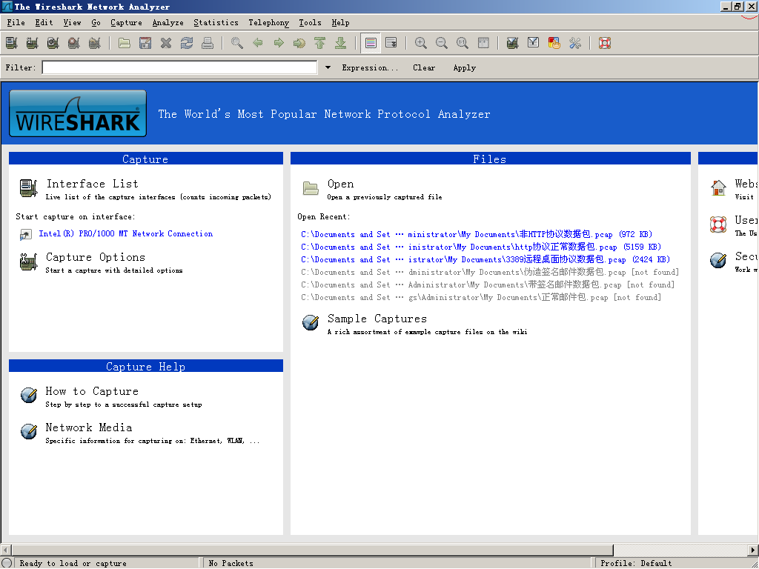The width and height of the screenshot is (759, 569).
Task: Click the status bar expert info circle icon
Action: pyautogui.click(x=7, y=563)
